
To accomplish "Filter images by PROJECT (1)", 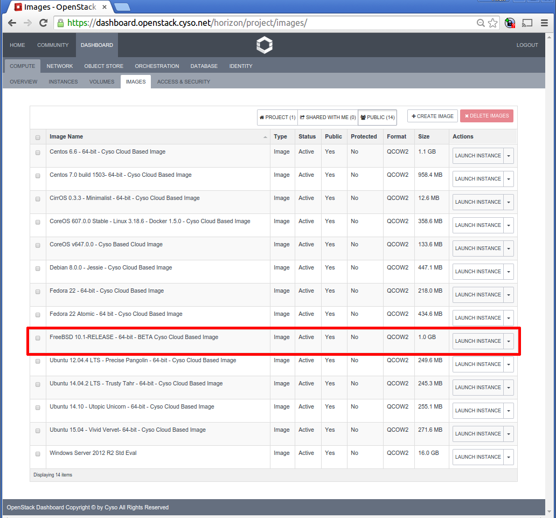I will pyautogui.click(x=277, y=118).
